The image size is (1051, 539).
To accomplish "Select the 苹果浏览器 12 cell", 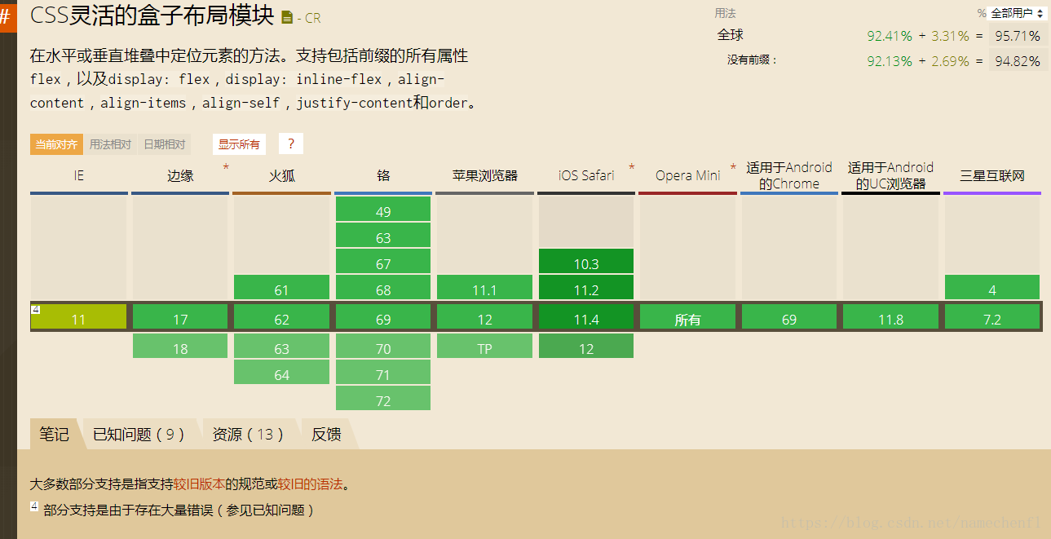I will point(484,316).
